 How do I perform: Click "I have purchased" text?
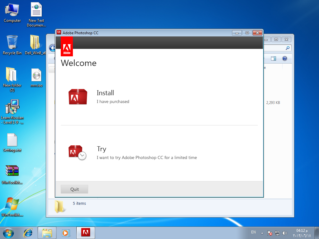(113, 102)
